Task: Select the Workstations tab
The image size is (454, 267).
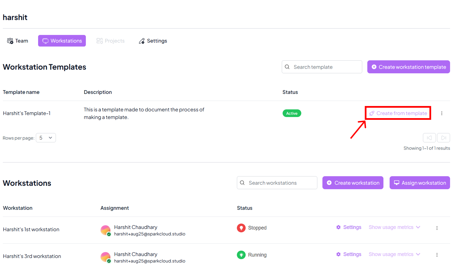Action: coord(62,41)
